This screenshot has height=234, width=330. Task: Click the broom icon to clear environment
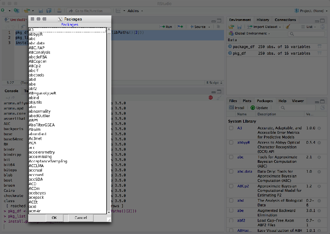288,26
